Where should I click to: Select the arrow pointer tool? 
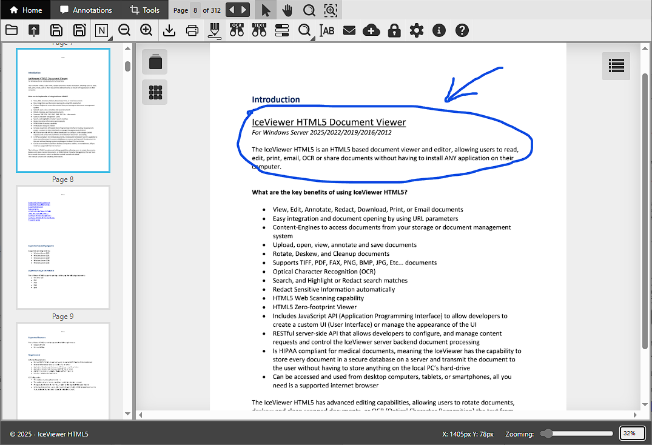point(265,10)
